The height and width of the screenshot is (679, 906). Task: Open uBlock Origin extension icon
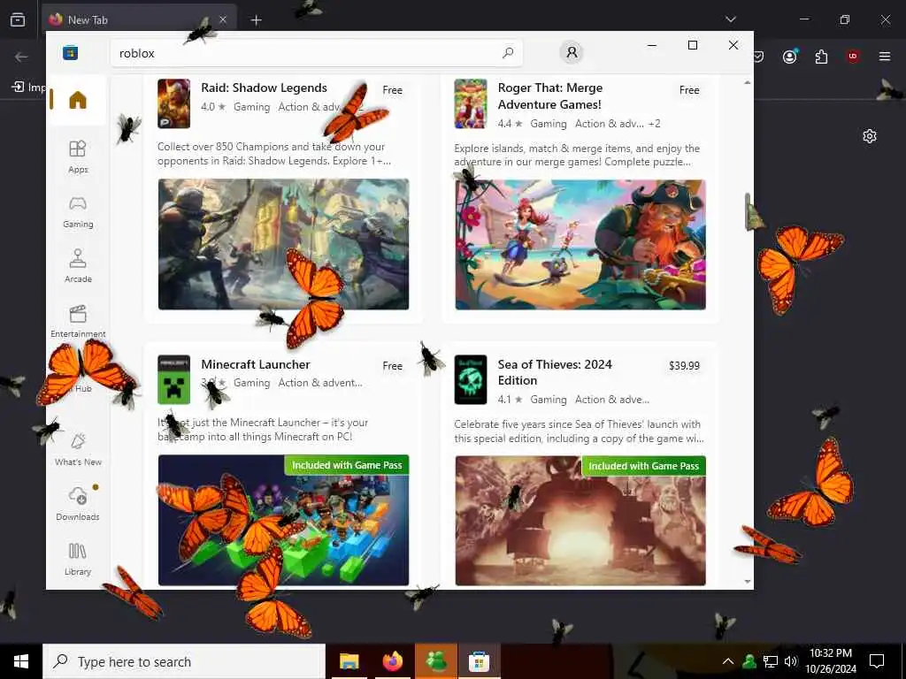pyautogui.click(x=853, y=57)
